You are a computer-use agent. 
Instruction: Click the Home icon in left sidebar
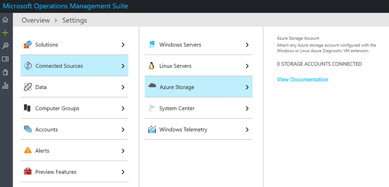click(5, 20)
